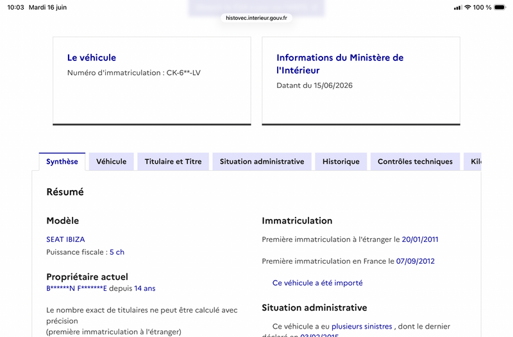The height and width of the screenshot is (337, 513).
Task: Click the Immatriculation heading
Action: coord(297,221)
